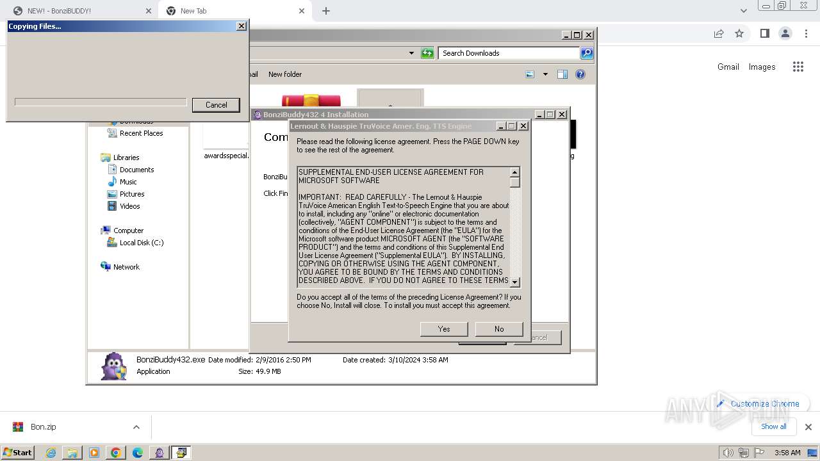Open Local Disk (C:)

pyautogui.click(x=141, y=243)
